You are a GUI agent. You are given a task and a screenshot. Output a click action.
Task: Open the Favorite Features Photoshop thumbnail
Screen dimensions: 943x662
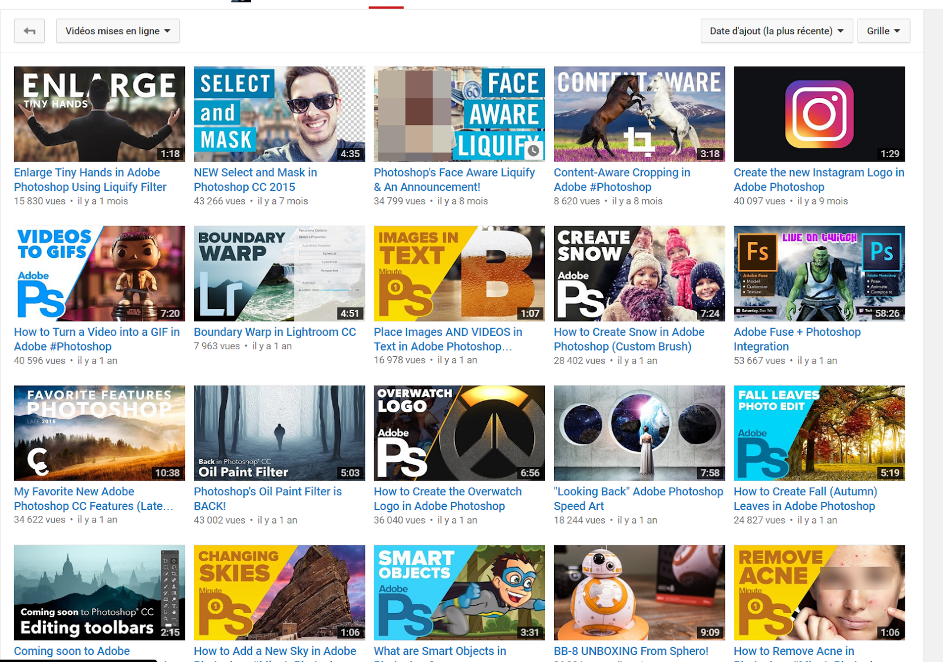(100, 433)
